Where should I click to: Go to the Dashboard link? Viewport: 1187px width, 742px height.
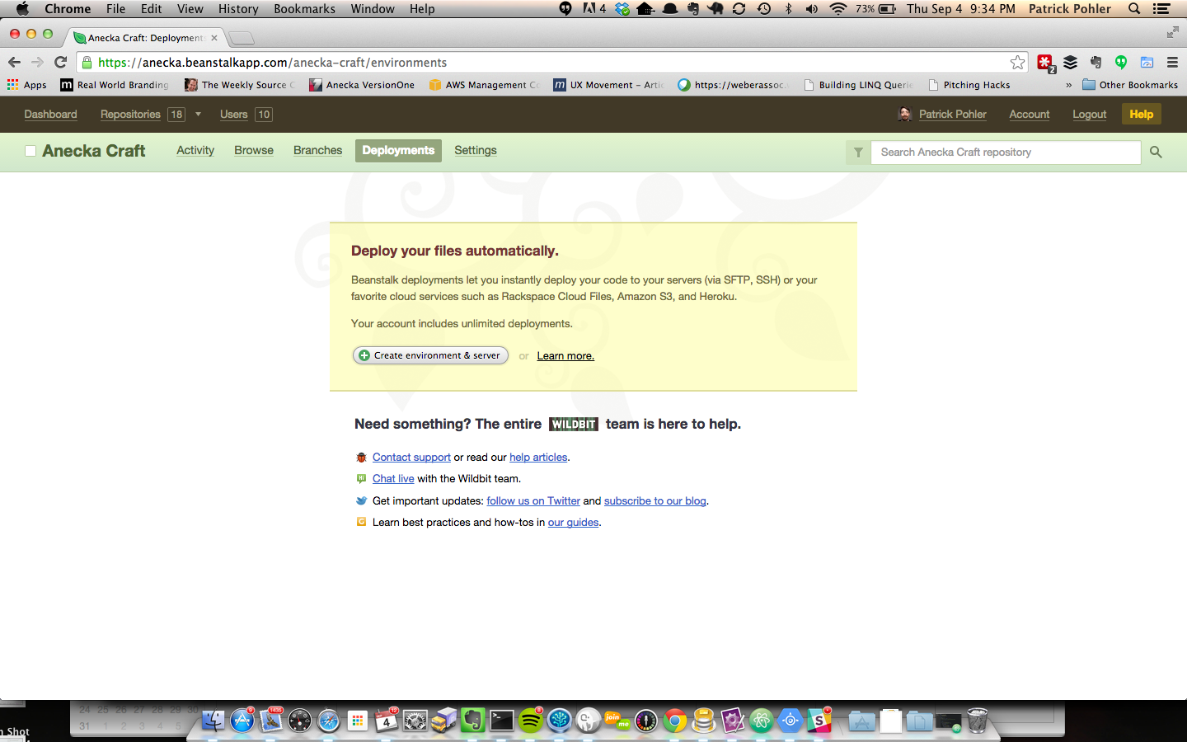[50, 114]
